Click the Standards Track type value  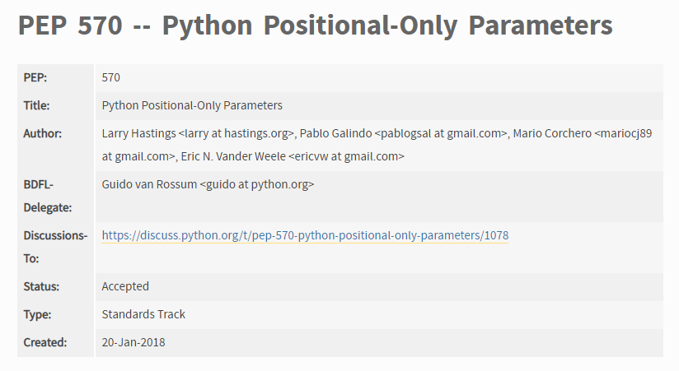click(x=143, y=314)
